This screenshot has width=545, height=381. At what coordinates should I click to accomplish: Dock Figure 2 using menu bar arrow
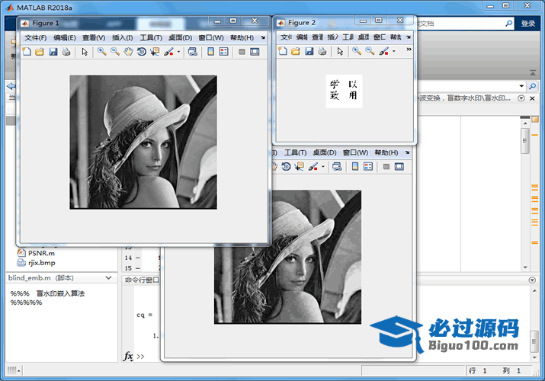click(x=409, y=37)
